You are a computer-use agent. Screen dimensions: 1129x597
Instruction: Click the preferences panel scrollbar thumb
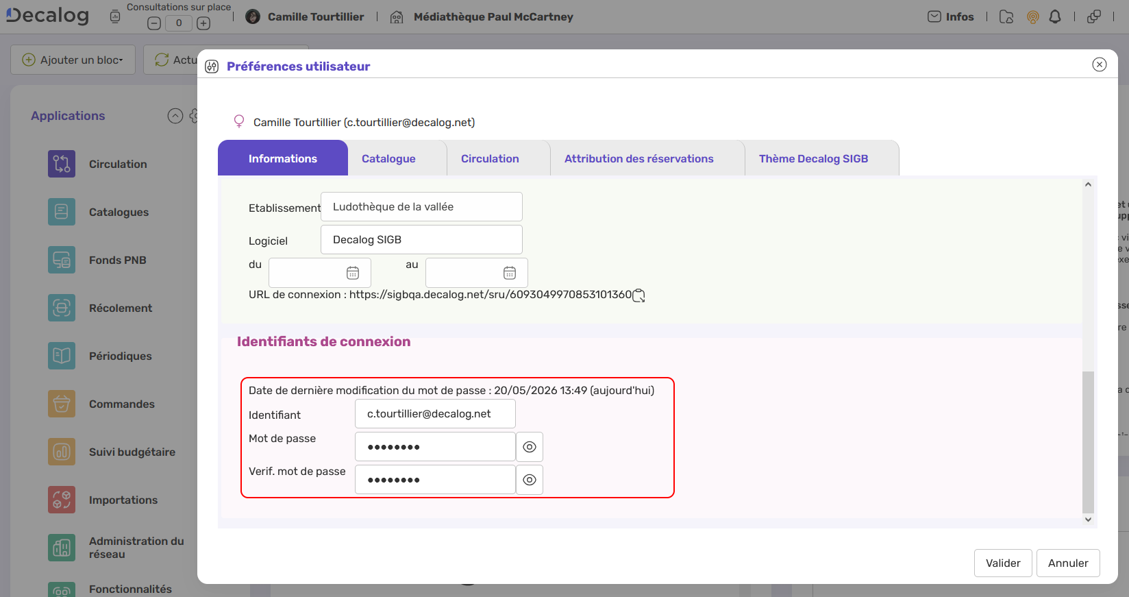(1088, 442)
